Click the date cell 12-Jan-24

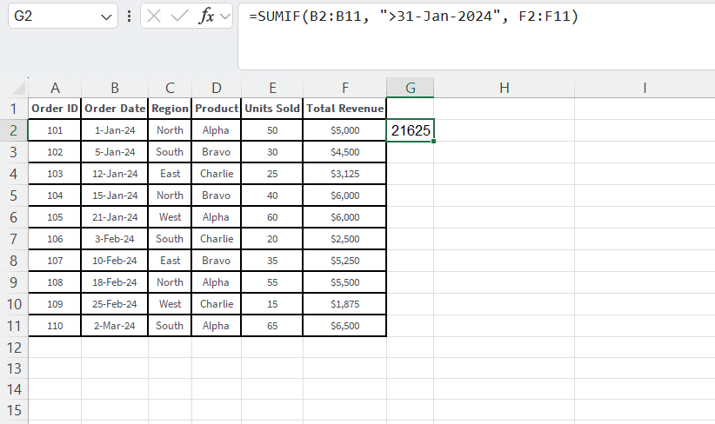pyautogui.click(x=115, y=174)
